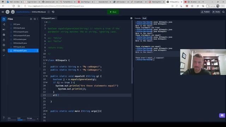The width and height of the screenshot is (226, 127).
Task: Open the Unit tests checkmark panel in the sidebar
Action: coord(4,55)
